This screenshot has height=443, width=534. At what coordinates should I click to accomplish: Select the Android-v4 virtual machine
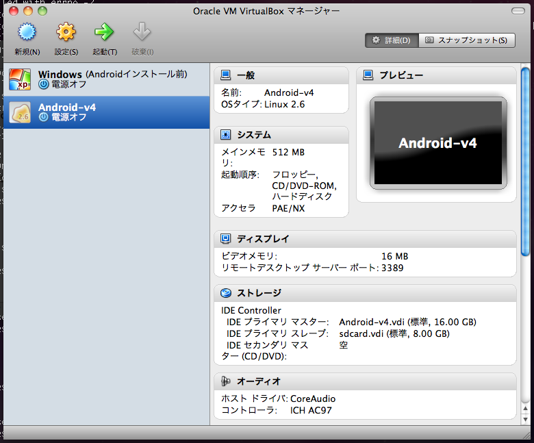pos(107,112)
